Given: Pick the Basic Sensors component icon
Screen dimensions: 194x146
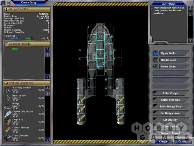Looking at the screenshot, I should coord(8,98).
